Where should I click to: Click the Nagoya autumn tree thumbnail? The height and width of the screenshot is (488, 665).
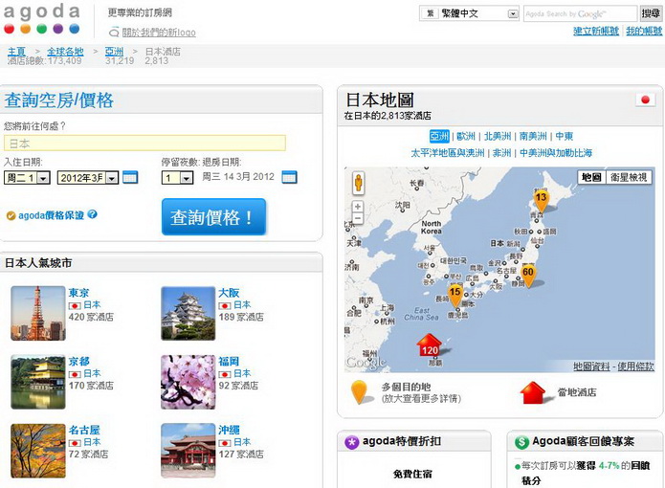[x=38, y=451]
